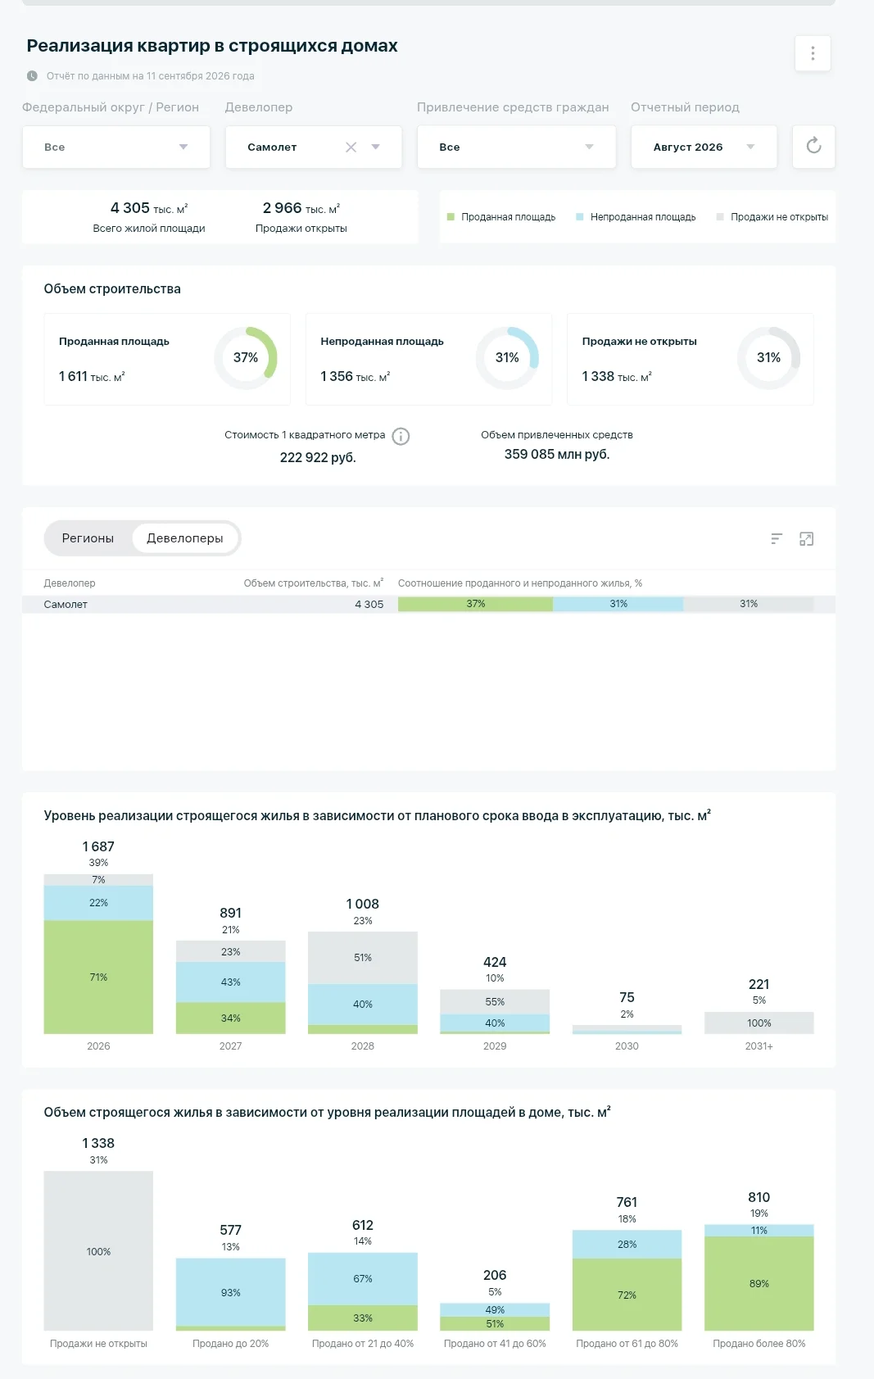Click the gray 55% segment of the 2029 bar
874x1379 pixels.
point(495,1001)
